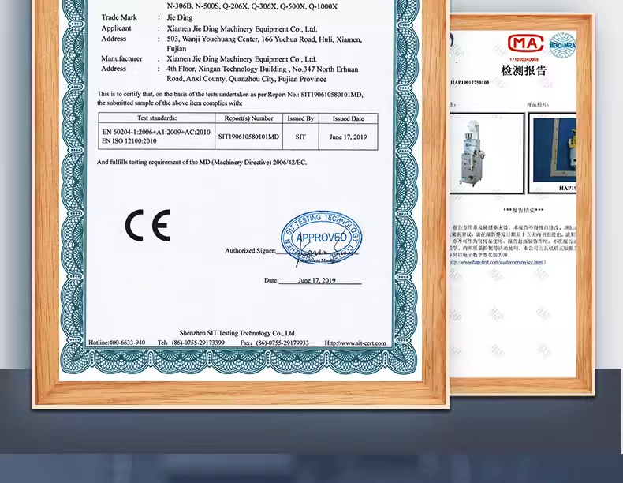The width and height of the screenshot is (623, 483).
Task: Click the CE mark logo
Action: pyautogui.click(x=147, y=226)
